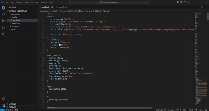Image resolution: width=209 pixels, height=111 pixels.
Task: Start Go Live server
Action: [x=199, y=110]
